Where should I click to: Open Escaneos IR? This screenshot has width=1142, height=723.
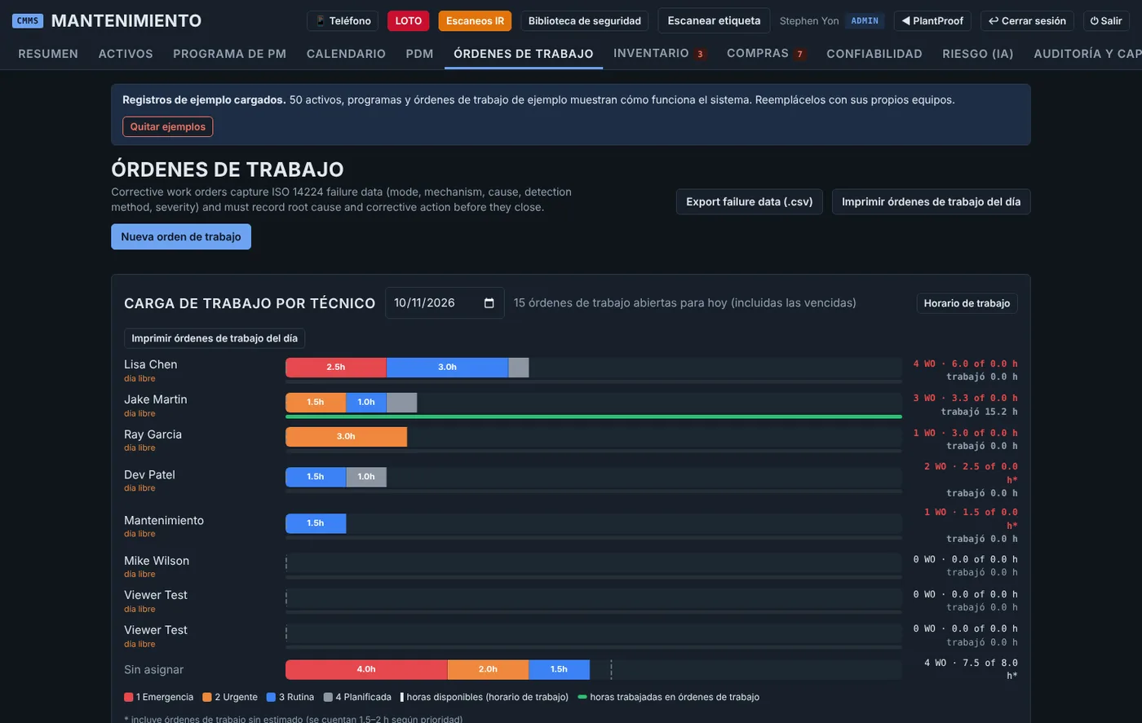(475, 20)
